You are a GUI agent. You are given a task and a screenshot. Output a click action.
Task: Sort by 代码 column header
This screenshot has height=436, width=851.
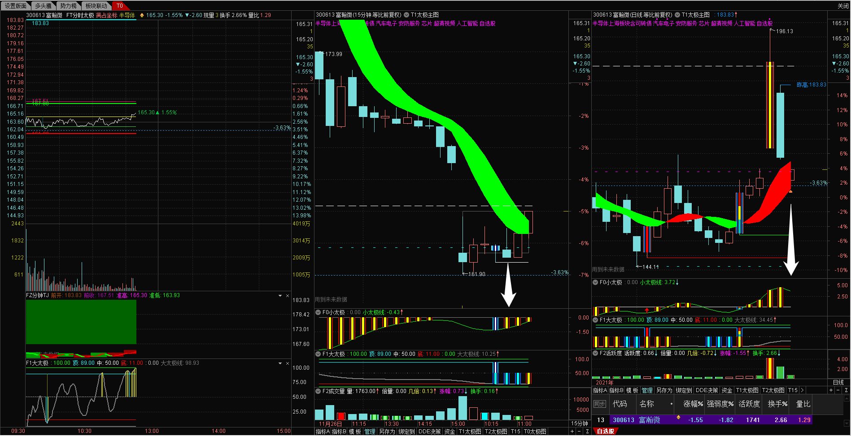pyautogui.click(x=620, y=404)
